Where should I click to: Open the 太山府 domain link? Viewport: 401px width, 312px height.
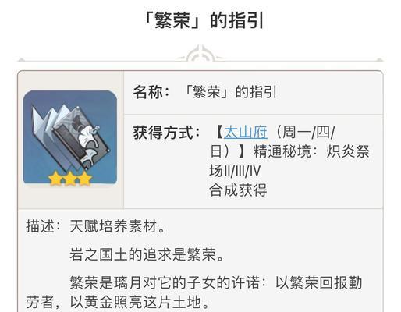coord(245,132)
